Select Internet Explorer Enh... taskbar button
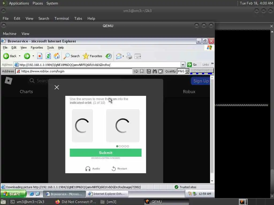 [x=107, y=194]
